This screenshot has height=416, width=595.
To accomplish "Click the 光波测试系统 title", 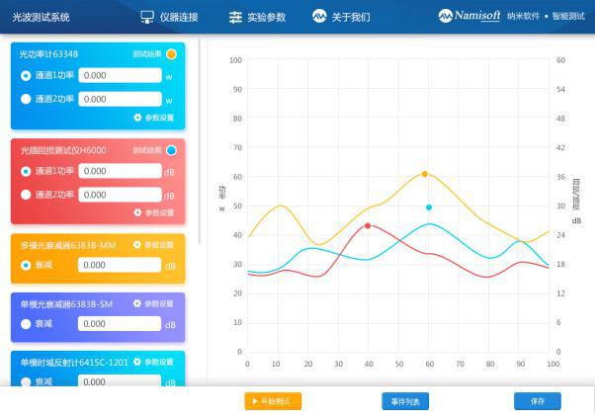I will click(41, 17).
